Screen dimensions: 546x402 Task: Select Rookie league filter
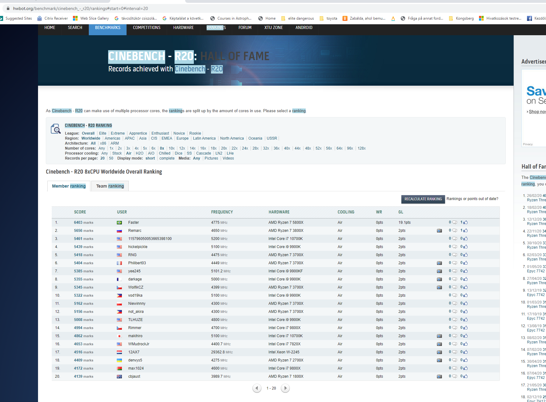(x=195, y=133)
